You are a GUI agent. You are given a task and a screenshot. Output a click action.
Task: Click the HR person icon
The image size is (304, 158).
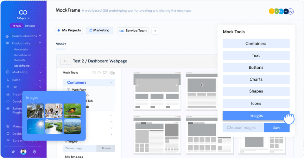[8, 87]
